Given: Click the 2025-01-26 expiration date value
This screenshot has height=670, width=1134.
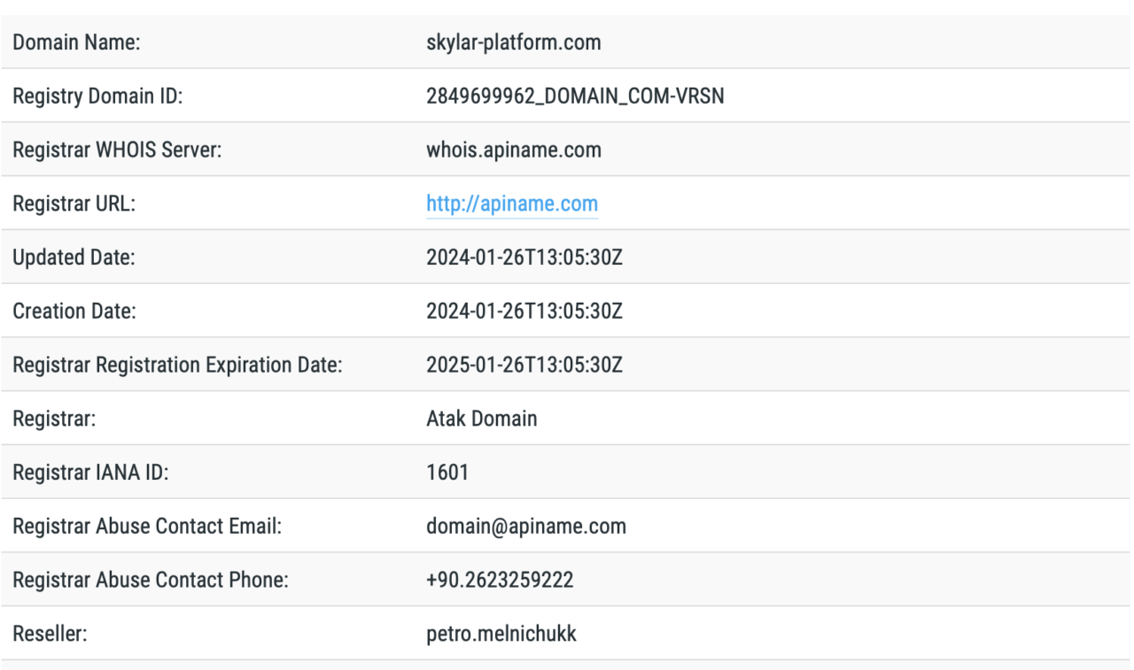Looking at the screenshot, I should [x=524, y=365].
